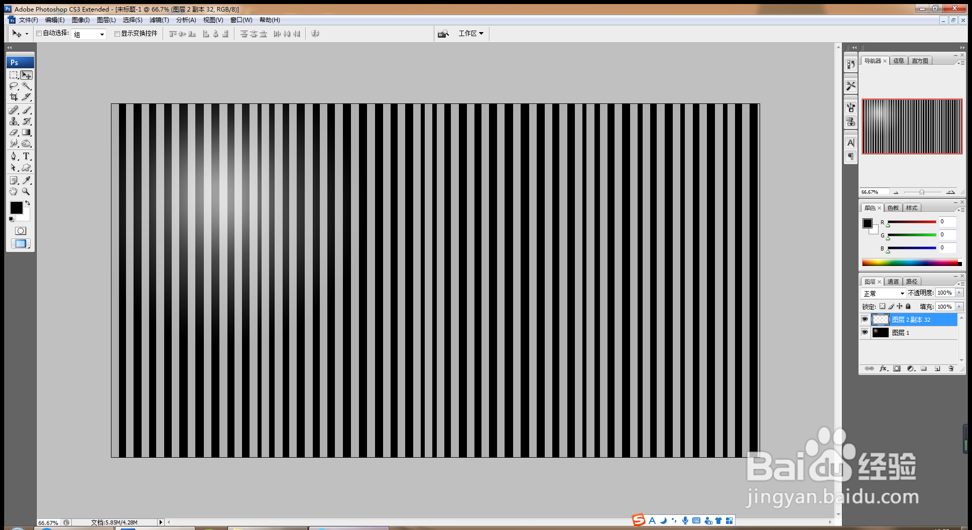Viewport: 972px width, 530px height.
Task: Open the 图像(I) menu
Action: point(81,20)
